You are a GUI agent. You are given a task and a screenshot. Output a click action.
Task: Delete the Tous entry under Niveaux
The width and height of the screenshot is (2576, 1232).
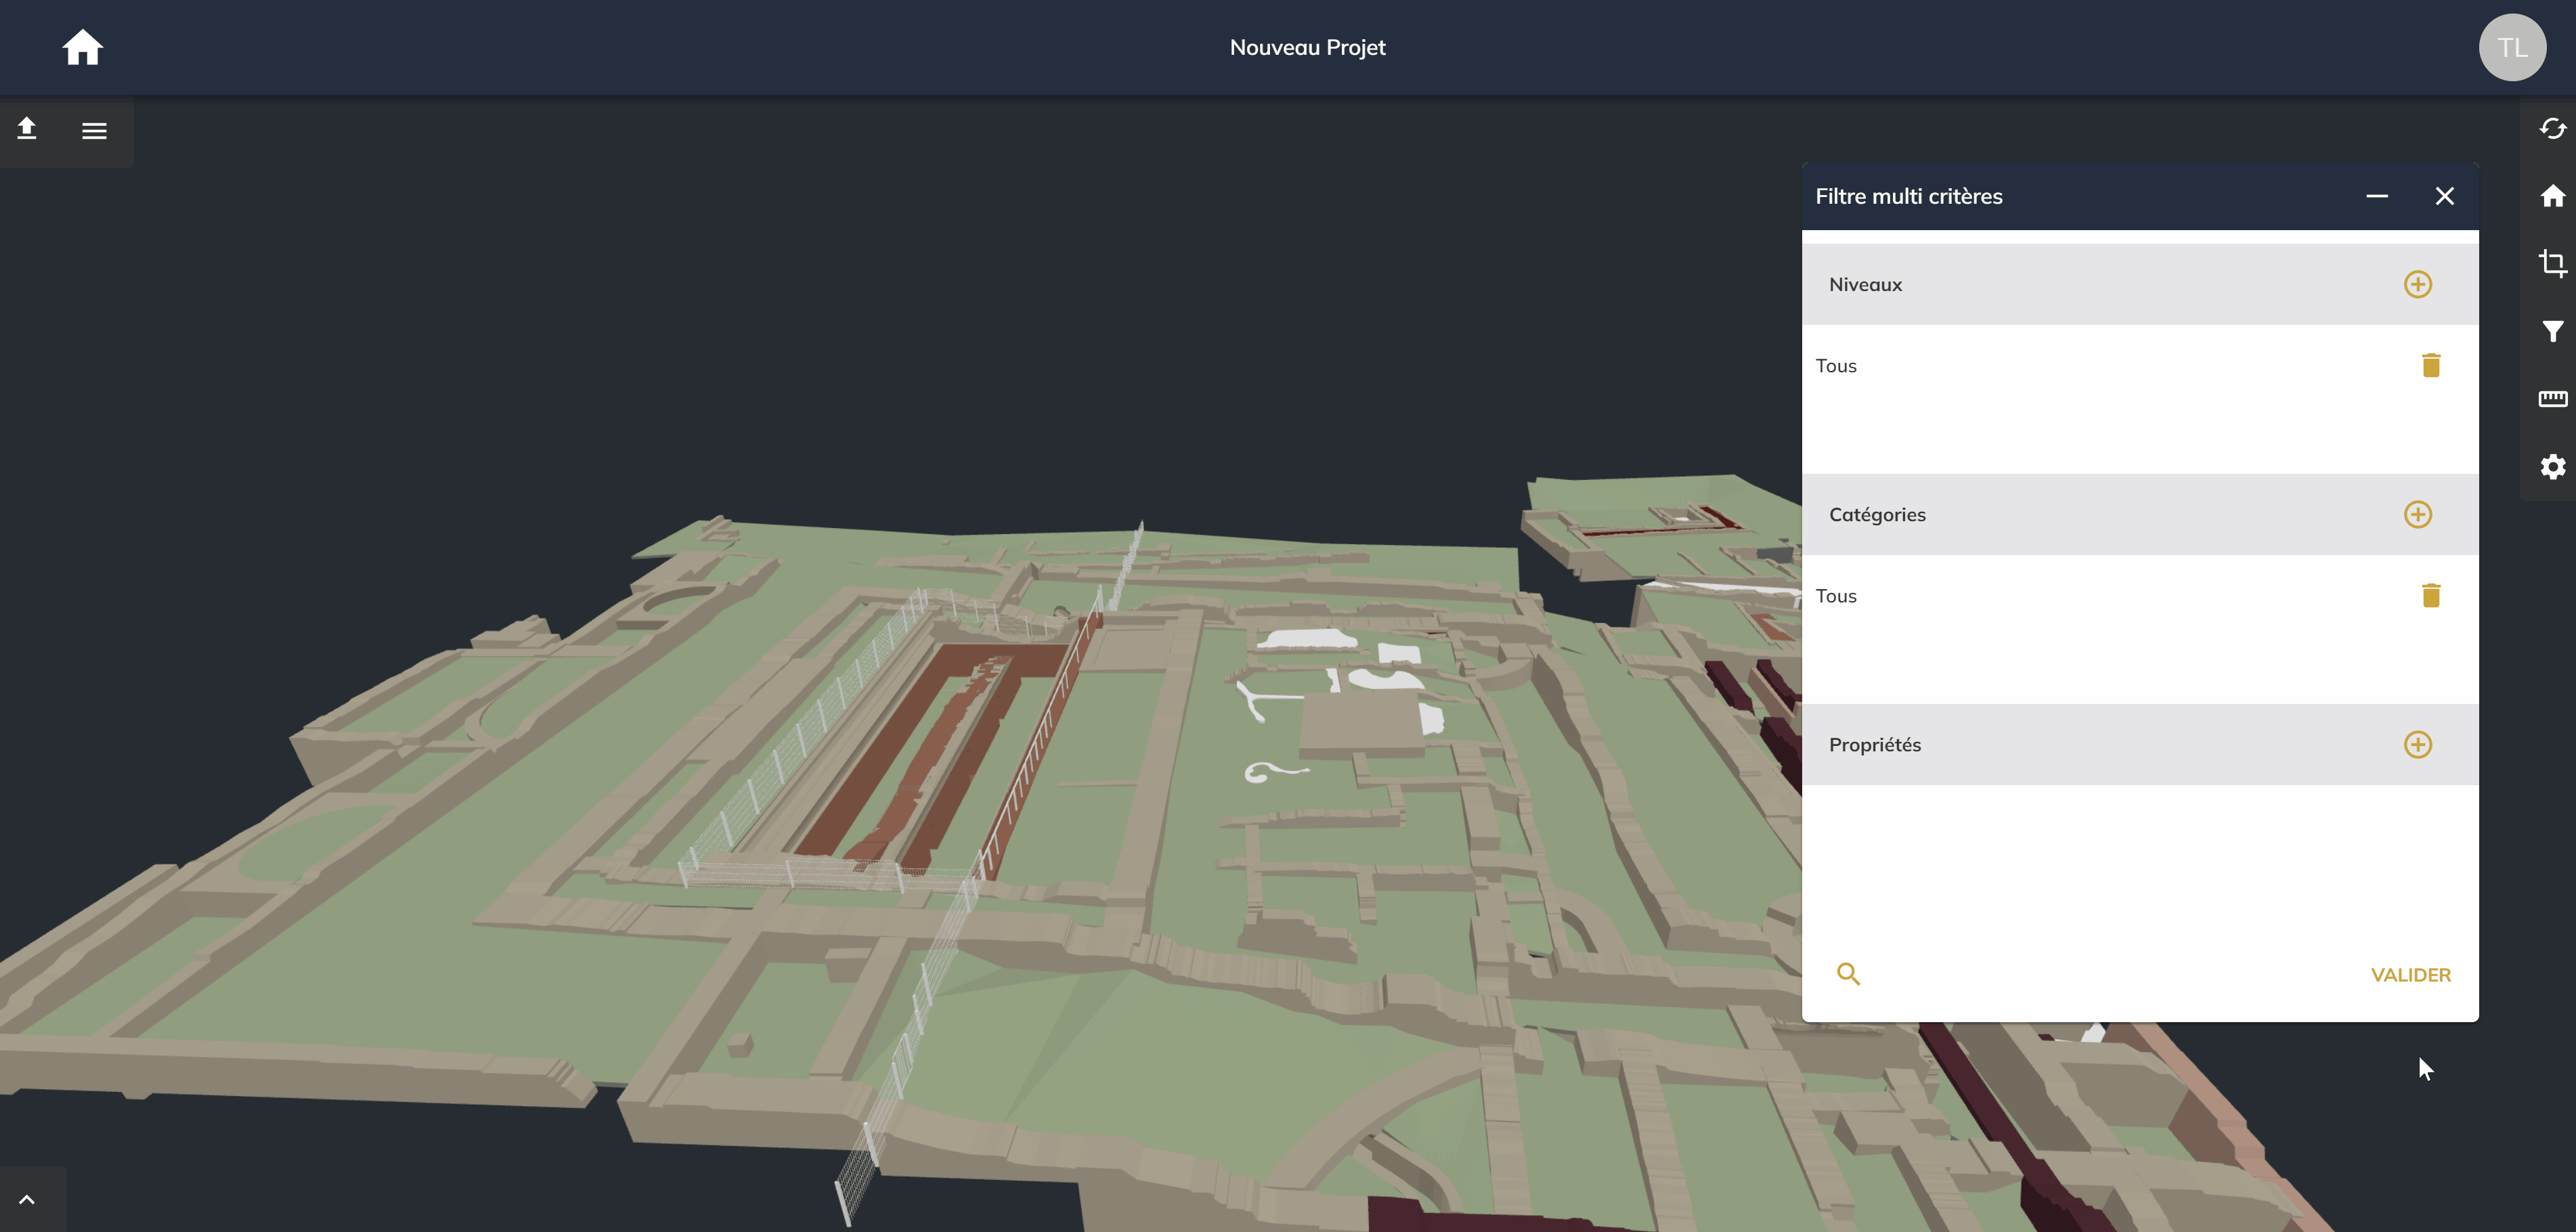click(2431, 365)
